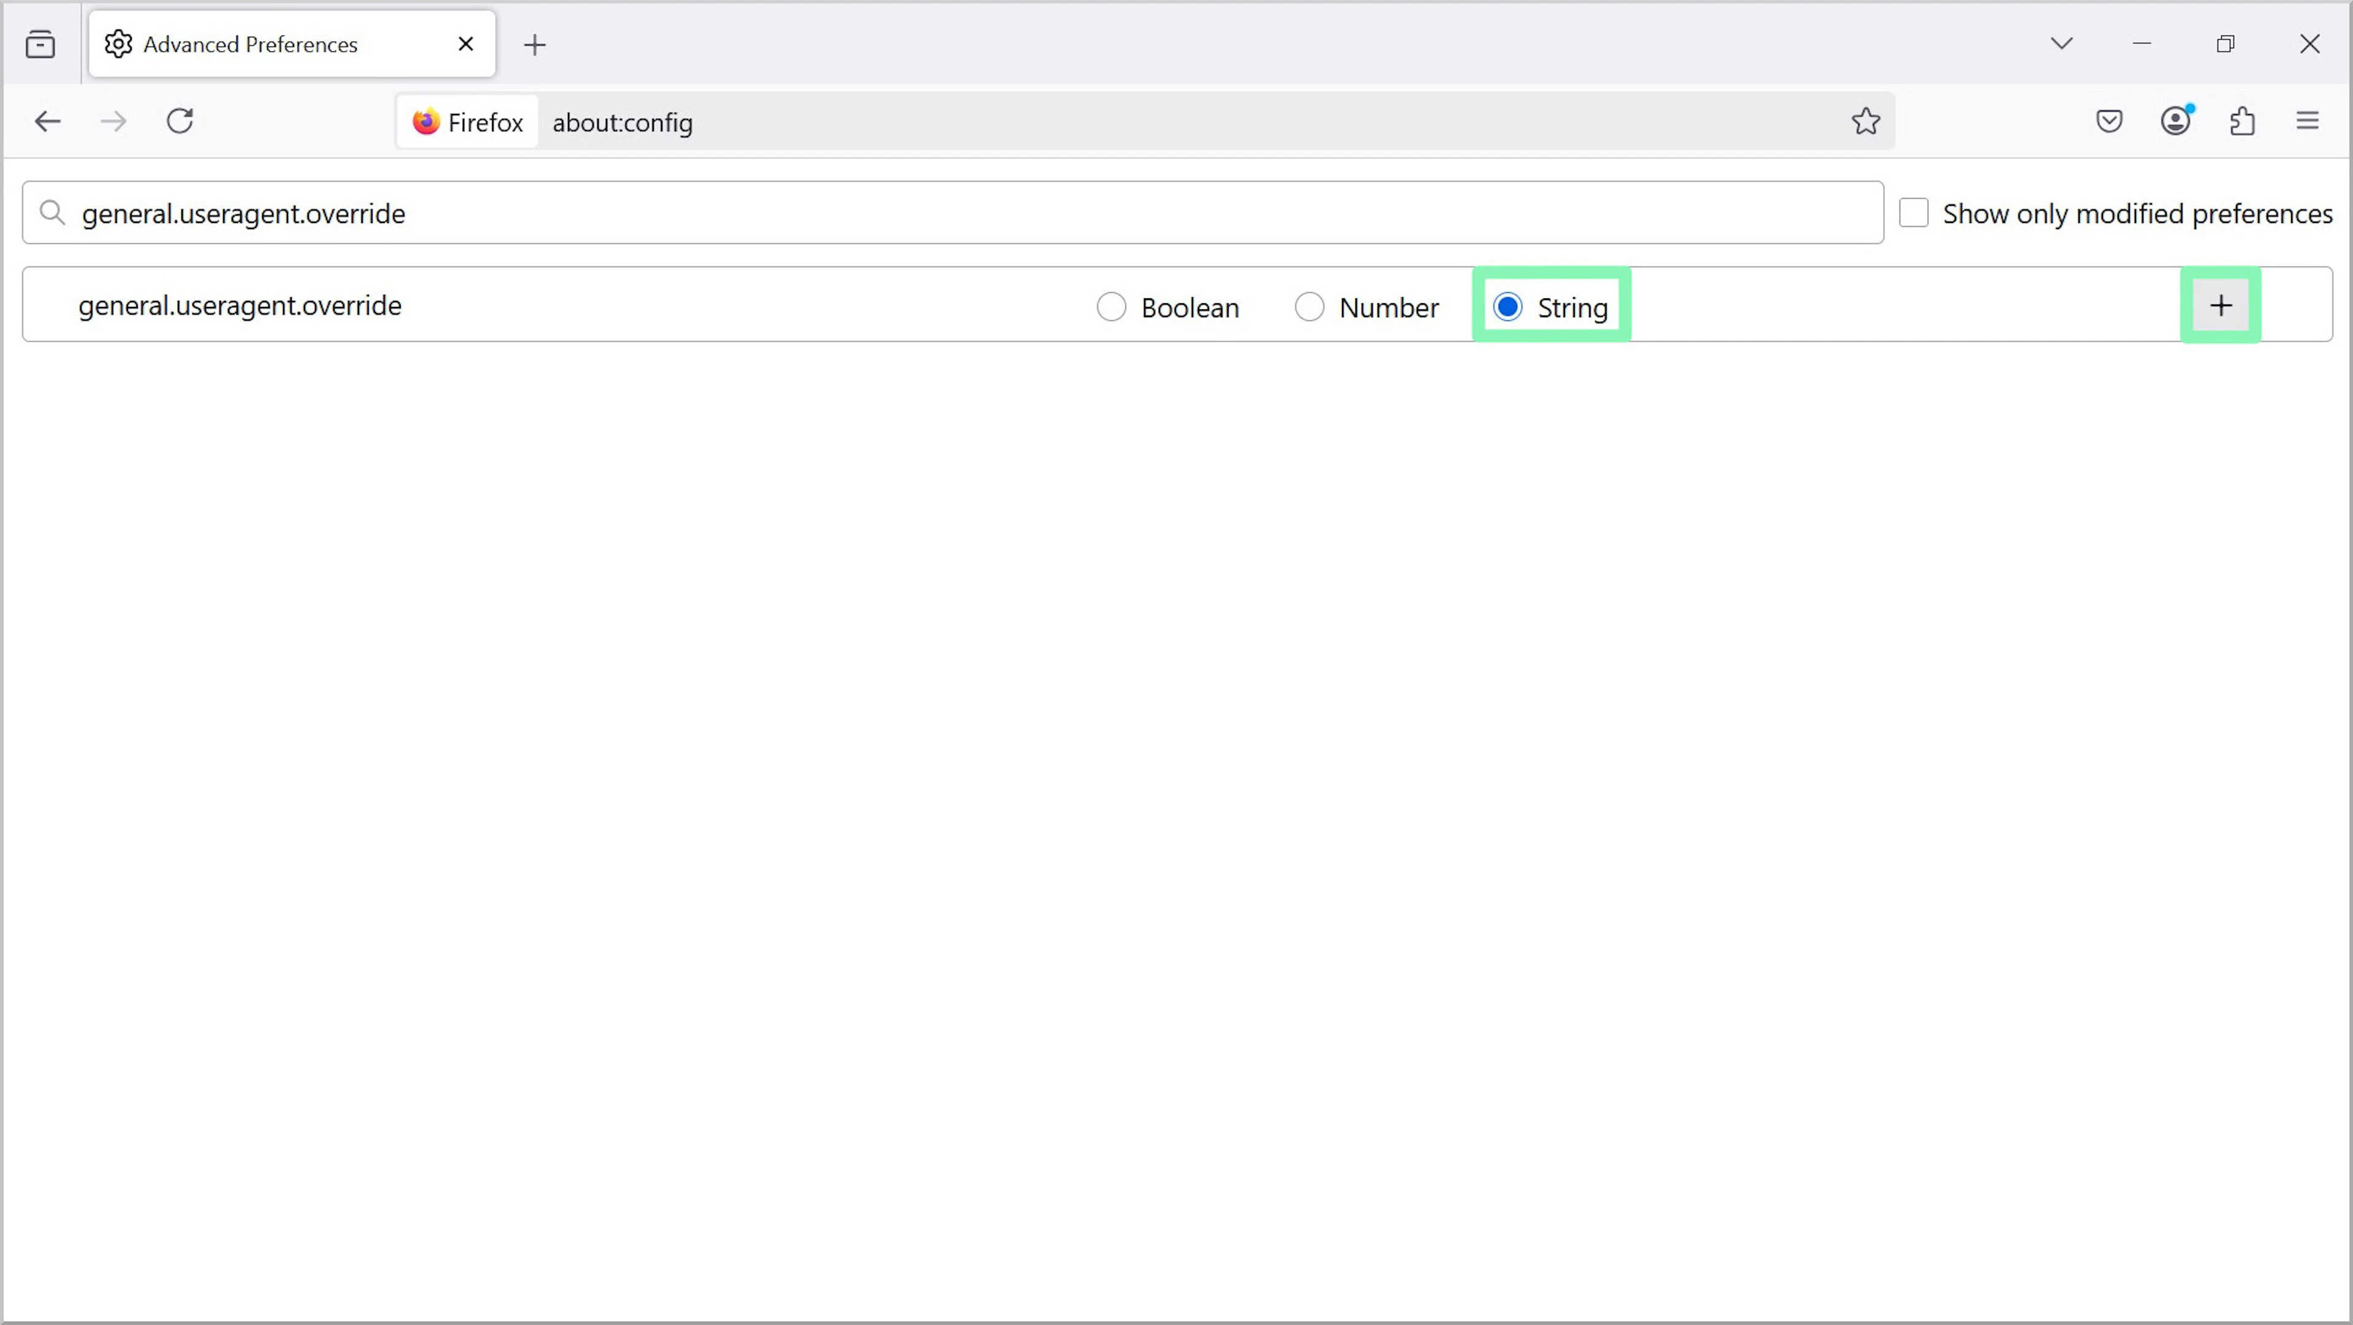
Task: Click the Firefox identity badge
Action: click(x=468, y=121)
